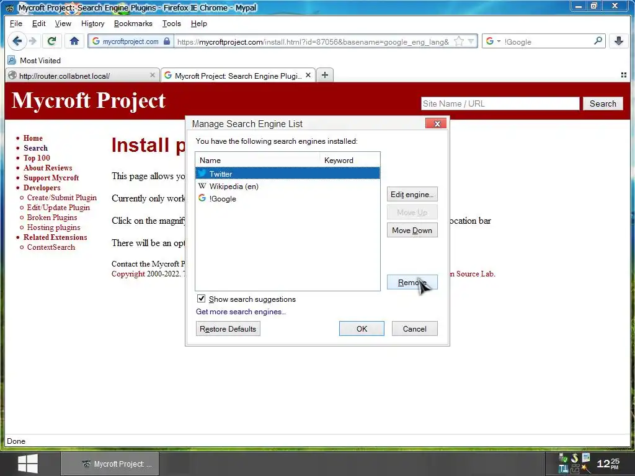Image resolution: width=635 pixels, height=476 pixels.
Task: Open the Edit menu
Action: click(39, 24)
